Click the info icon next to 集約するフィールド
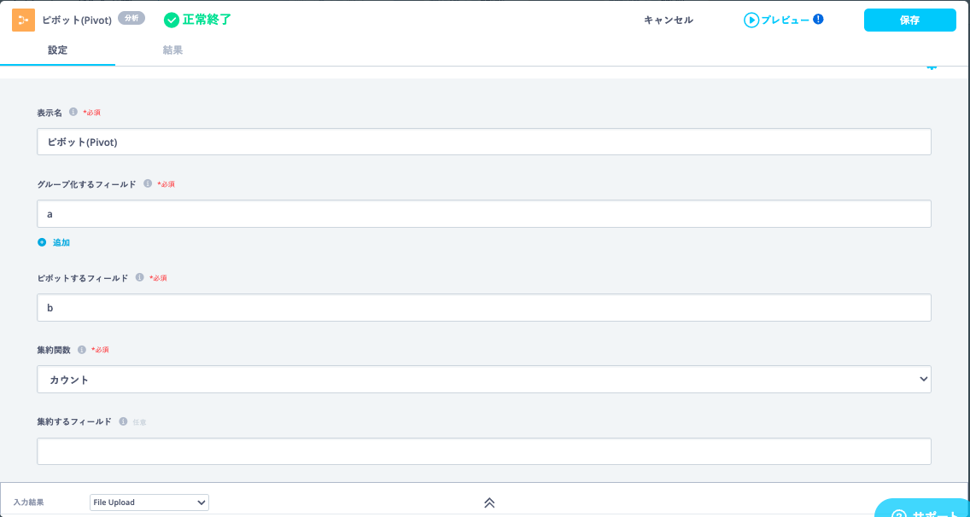Image resolution: width=970 pixels, height=517 pixels. 123,421
